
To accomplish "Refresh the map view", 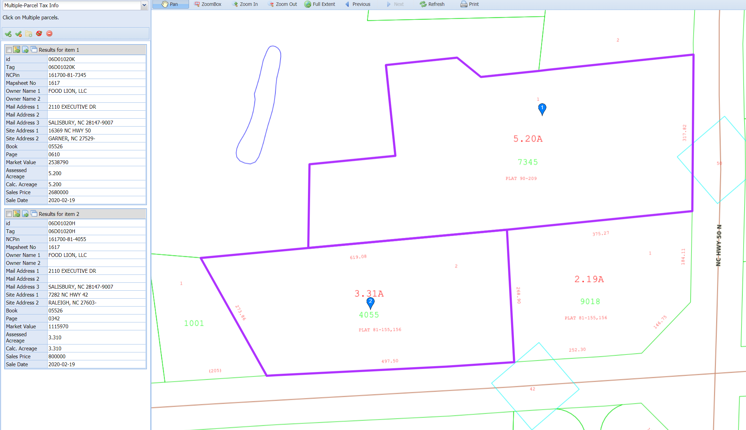I will 432,4.
